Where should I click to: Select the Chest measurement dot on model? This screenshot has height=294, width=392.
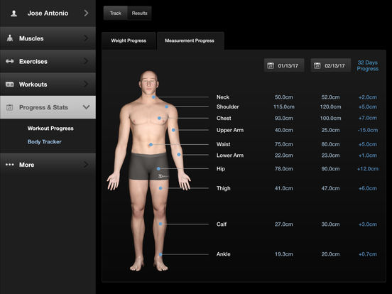(x=159, y=118)
